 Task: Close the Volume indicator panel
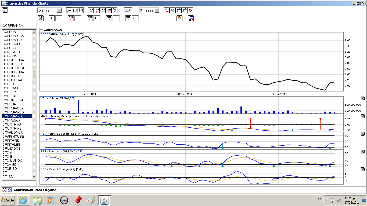[363, 98]
